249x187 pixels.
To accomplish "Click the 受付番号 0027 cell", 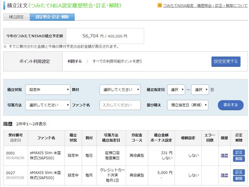I will click(16, 175).
